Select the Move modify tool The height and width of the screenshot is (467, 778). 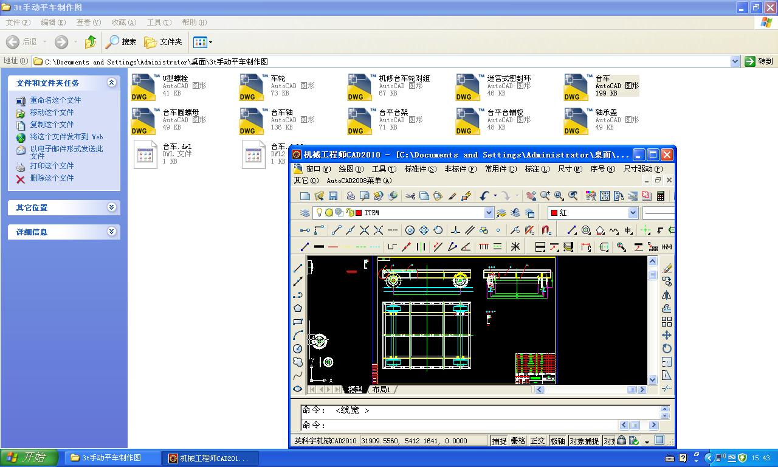click(667, 335)
